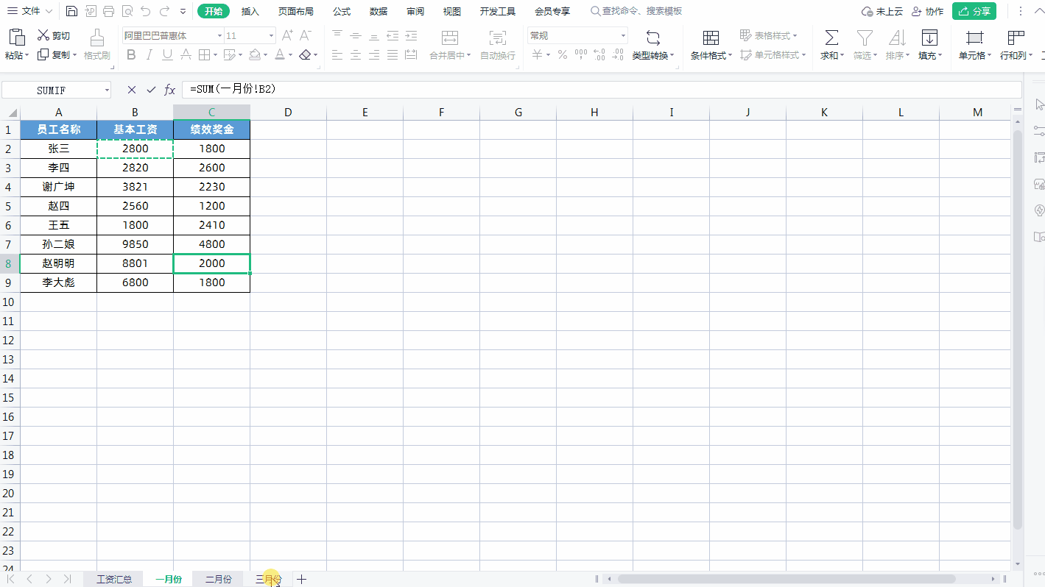1045x587 pixels.
Task: Click the Cell Style (单元格样式) button
Action: pyautogui.click(x=773, y=55)
